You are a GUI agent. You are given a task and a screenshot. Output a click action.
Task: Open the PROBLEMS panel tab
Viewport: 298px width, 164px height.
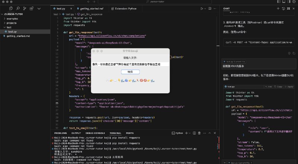point(60,133)
